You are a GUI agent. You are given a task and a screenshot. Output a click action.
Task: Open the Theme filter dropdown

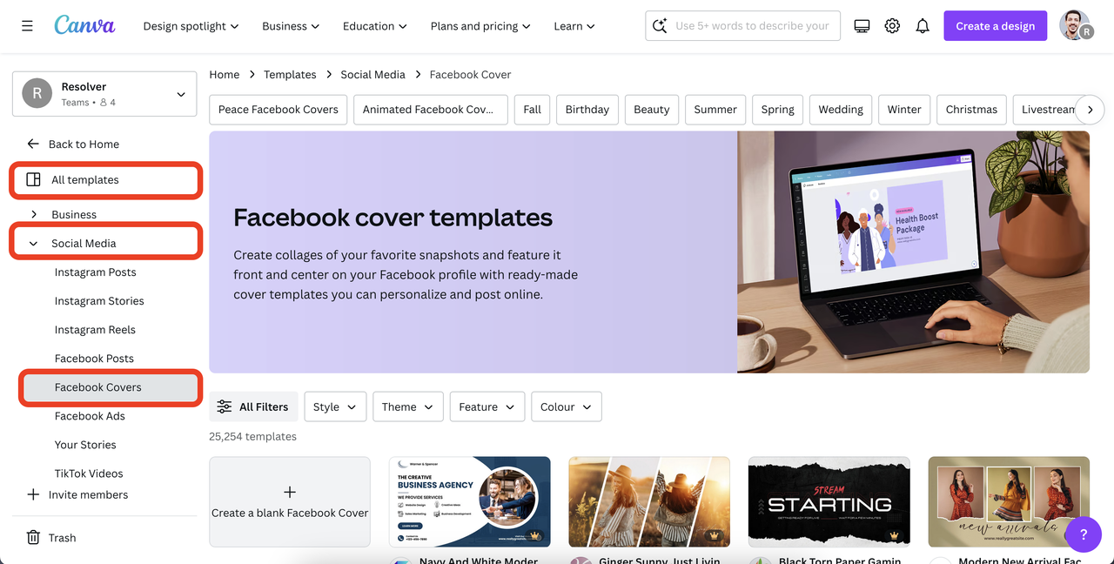click(x=408, y=406)
